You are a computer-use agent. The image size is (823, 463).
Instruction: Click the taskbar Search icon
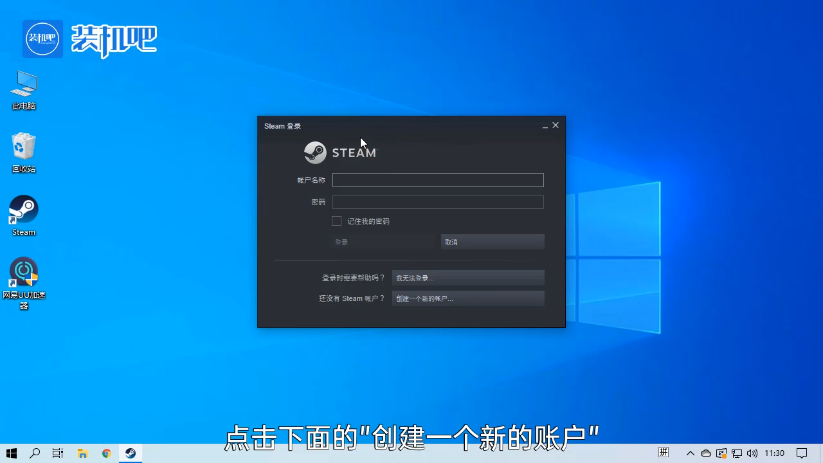(x=35, y=453)
